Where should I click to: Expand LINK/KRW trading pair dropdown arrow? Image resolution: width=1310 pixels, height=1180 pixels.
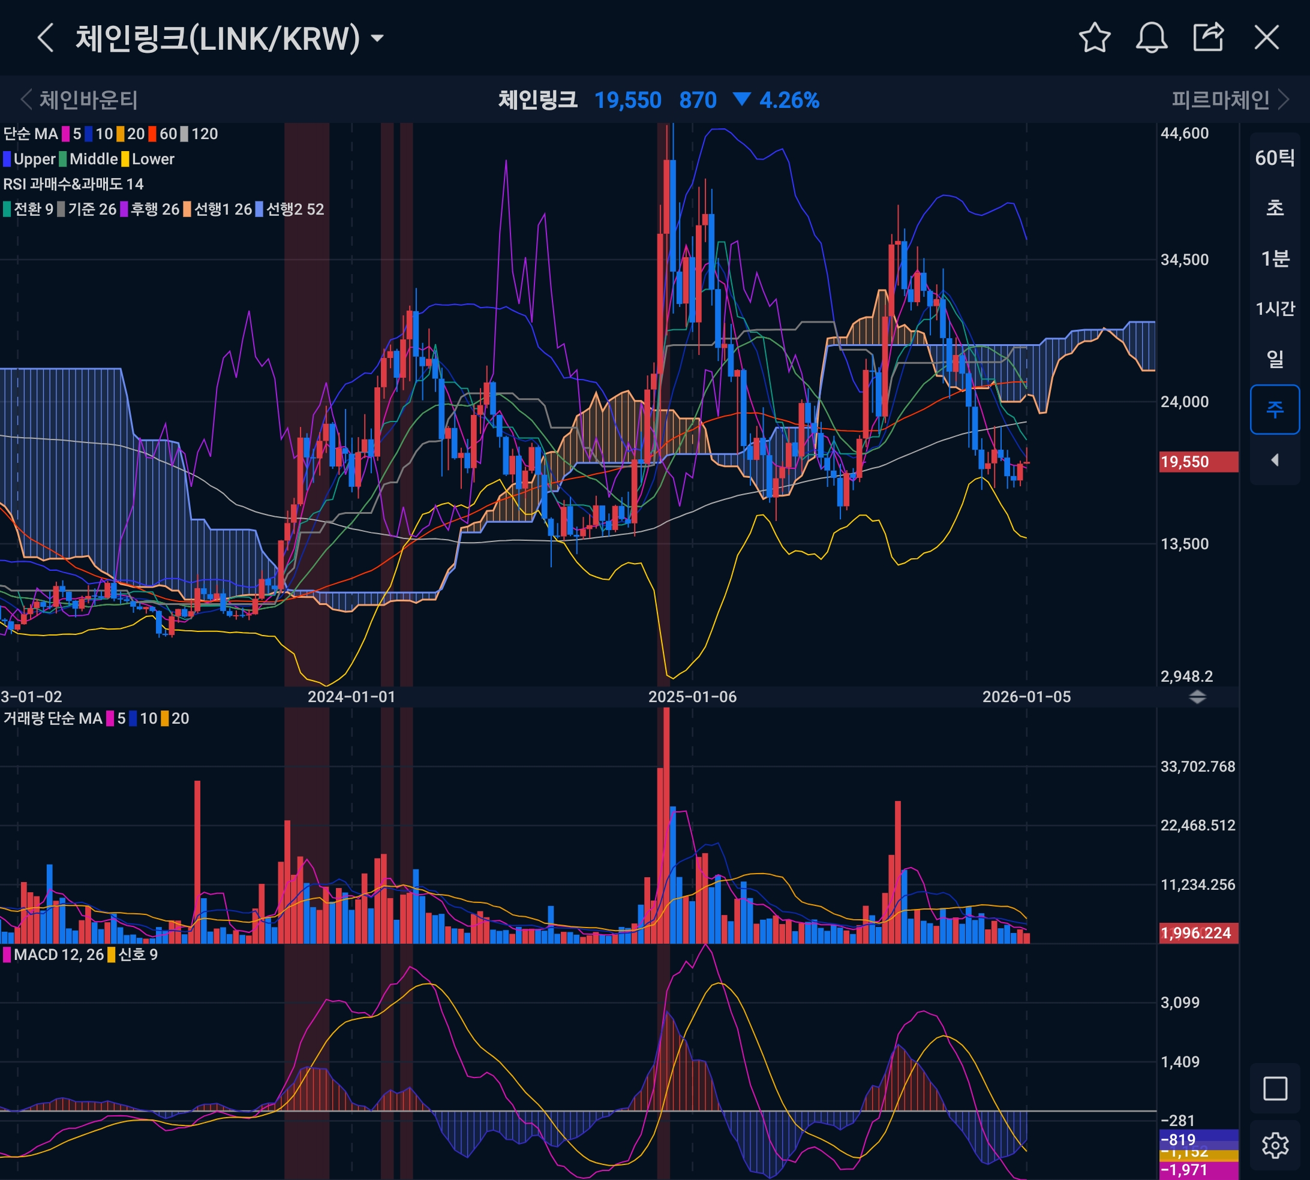click(x=377, y=38)
